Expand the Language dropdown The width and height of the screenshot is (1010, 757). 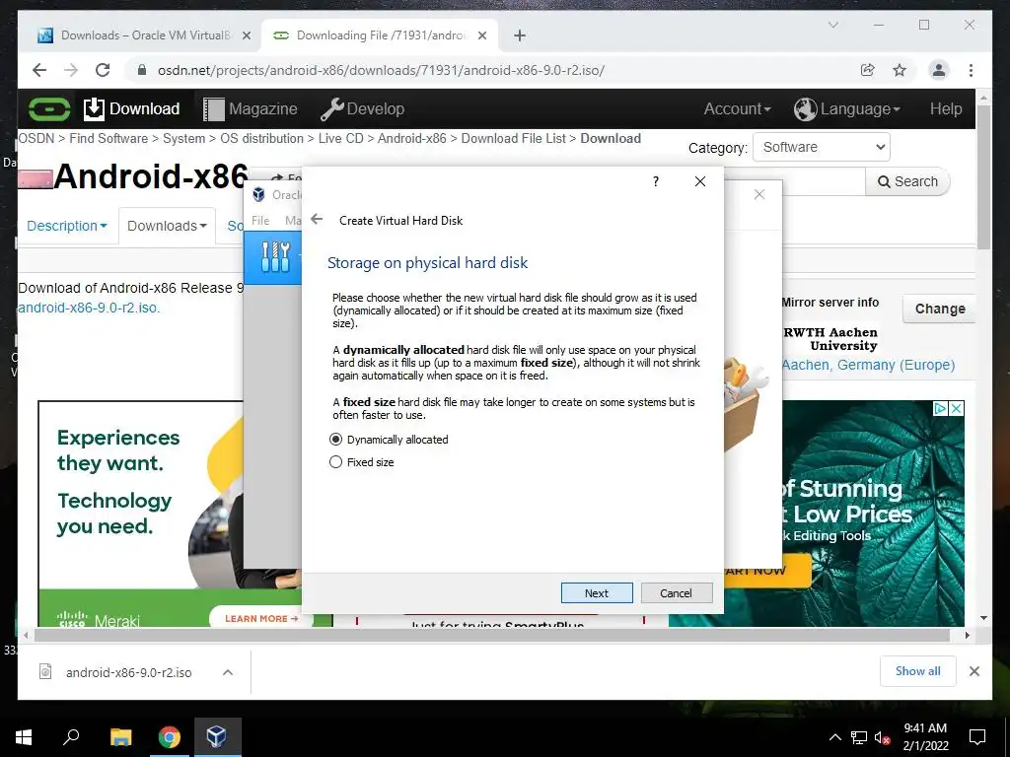[x=847, y=108]
